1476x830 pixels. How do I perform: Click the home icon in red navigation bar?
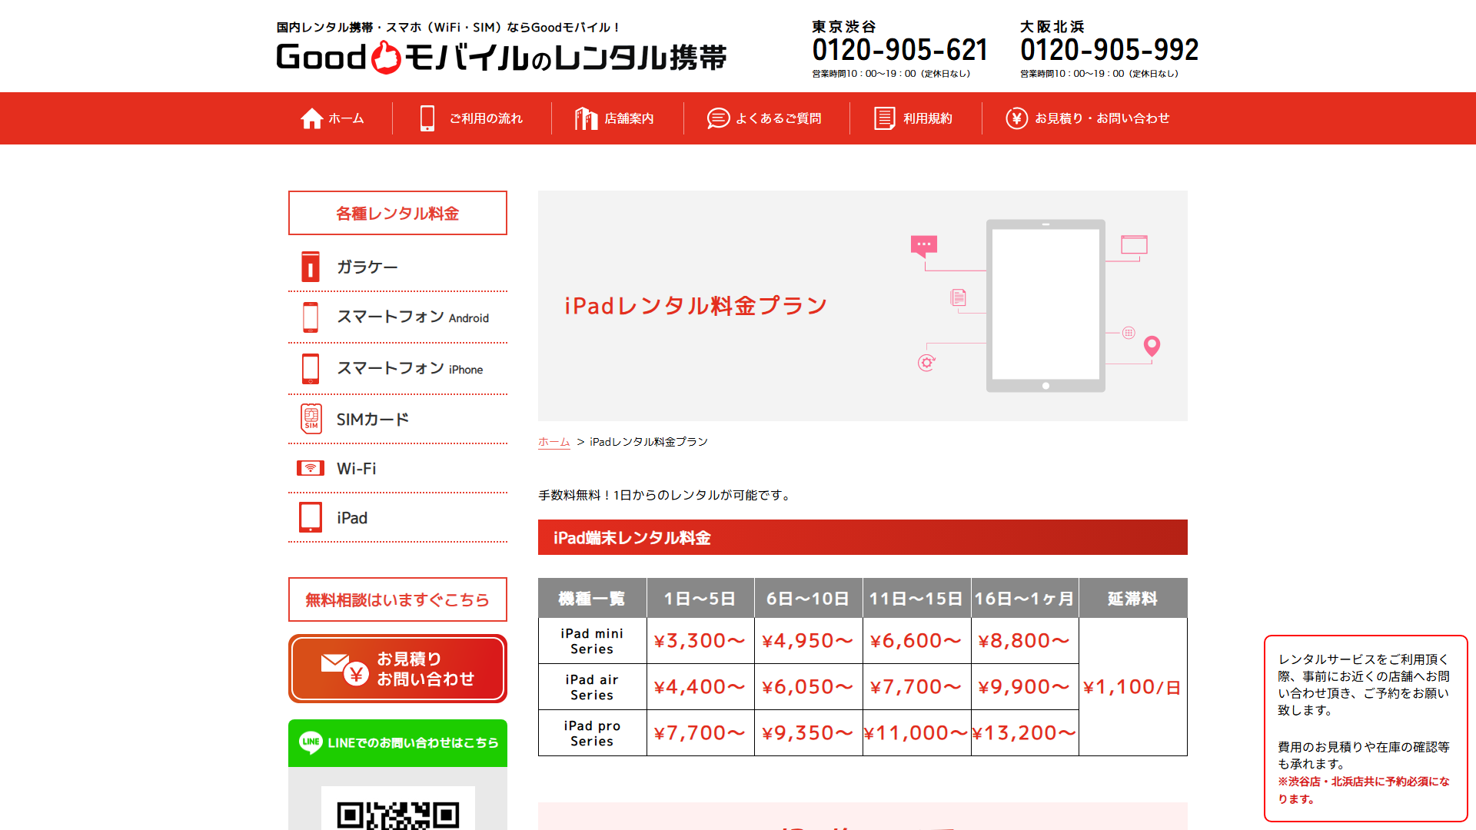click(312, 118)
